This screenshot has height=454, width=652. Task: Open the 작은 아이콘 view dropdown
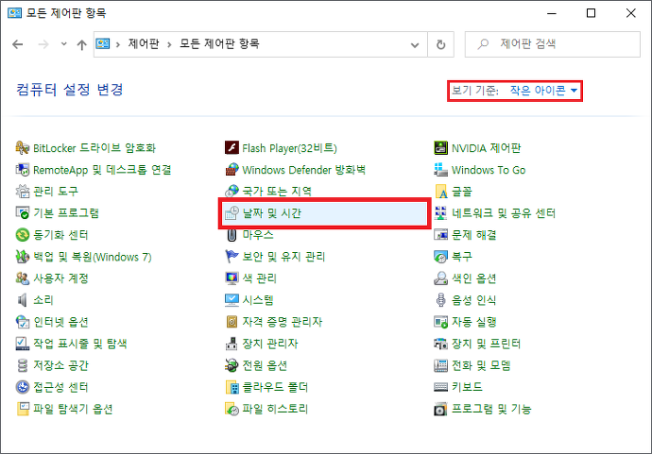click(544, 90)
